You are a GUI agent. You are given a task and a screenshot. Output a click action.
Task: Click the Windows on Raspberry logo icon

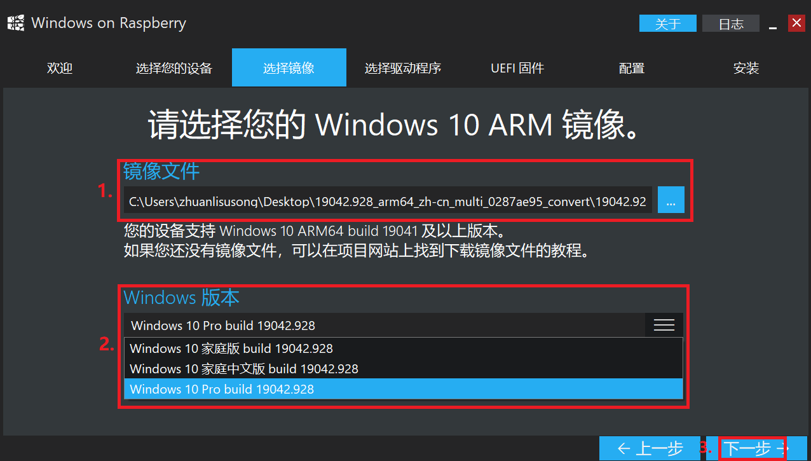tap(16, 24)
